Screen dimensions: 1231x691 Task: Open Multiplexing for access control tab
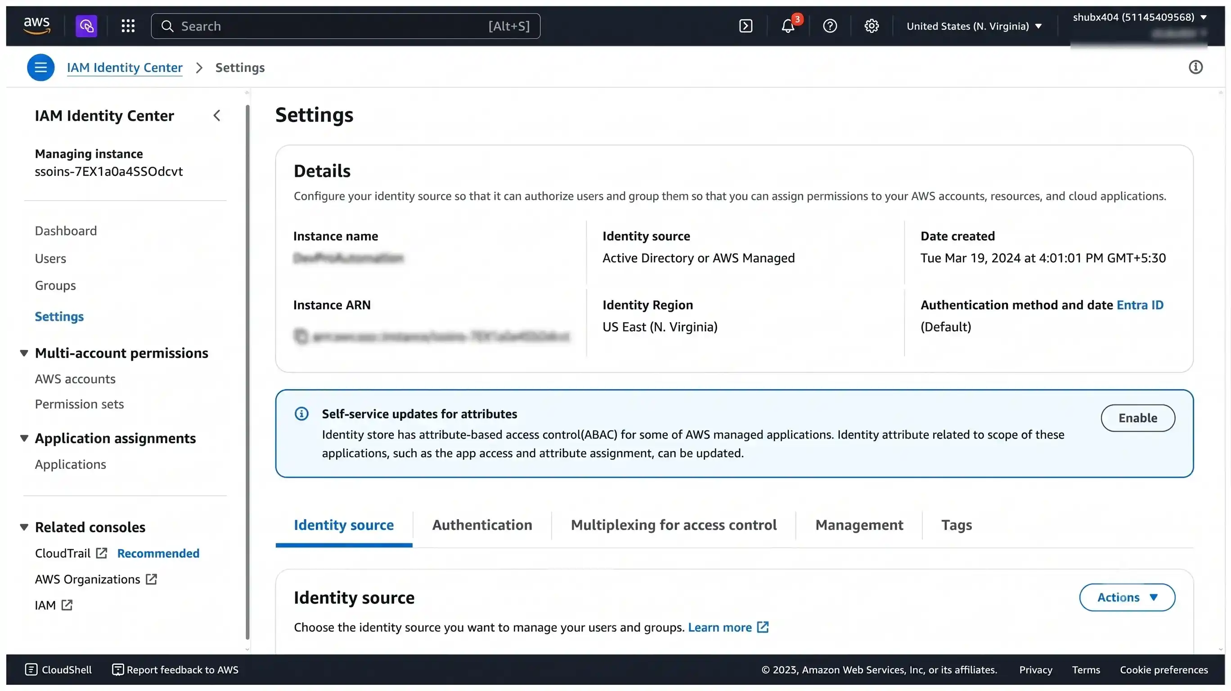pyautogui.click(x=674, y=525)
